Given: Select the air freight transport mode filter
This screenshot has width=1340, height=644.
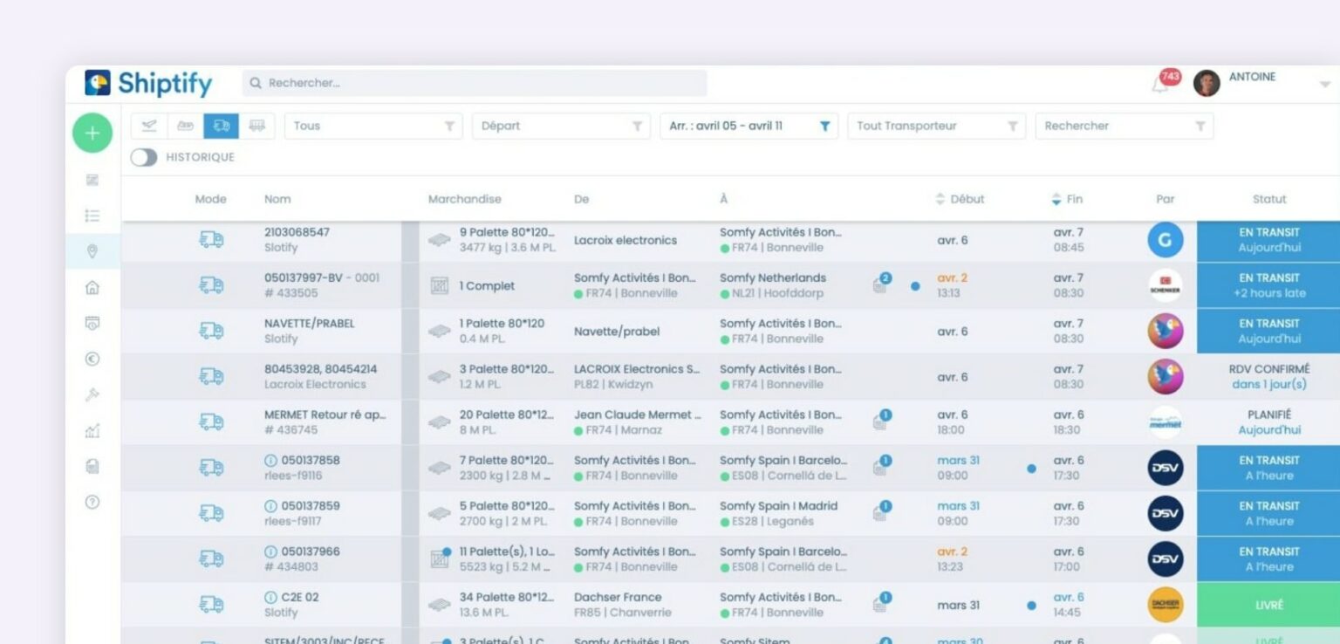Looking at the screenshot, I should click(x=148, y=126).
